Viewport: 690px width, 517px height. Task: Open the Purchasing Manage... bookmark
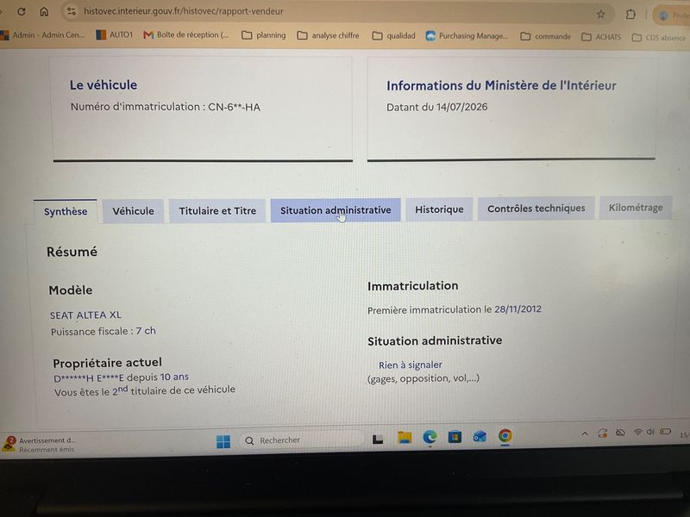[467, 36]
